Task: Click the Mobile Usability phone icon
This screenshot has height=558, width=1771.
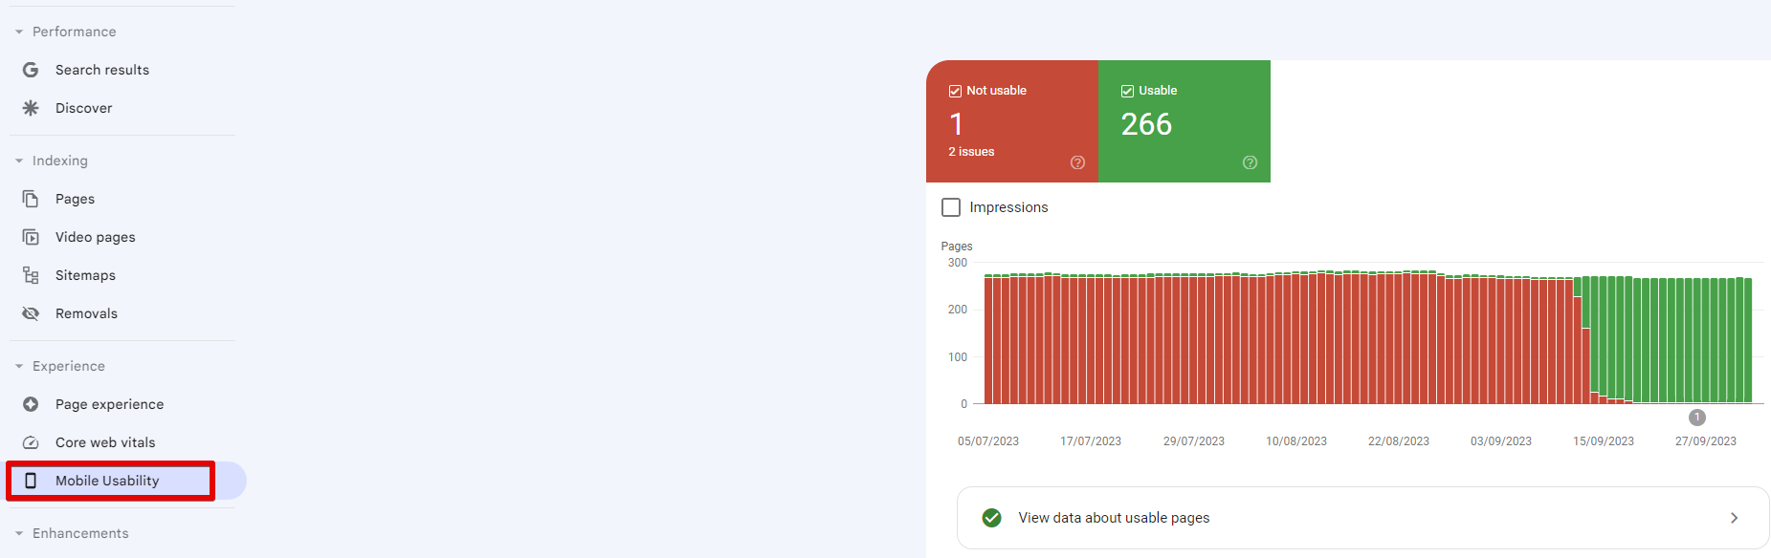Action: point(31,481)
